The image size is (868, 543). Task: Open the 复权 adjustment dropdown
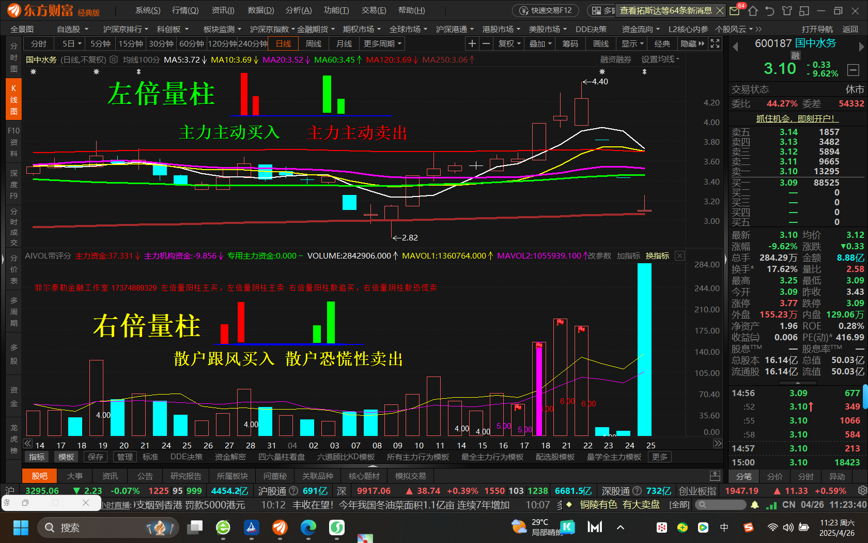tap(509, 44)
